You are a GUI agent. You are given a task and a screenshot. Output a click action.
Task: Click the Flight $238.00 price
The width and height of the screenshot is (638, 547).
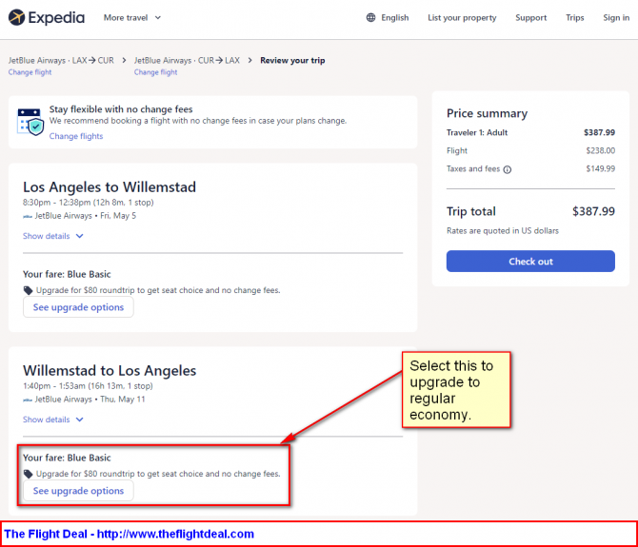click(x=600, y=150)
